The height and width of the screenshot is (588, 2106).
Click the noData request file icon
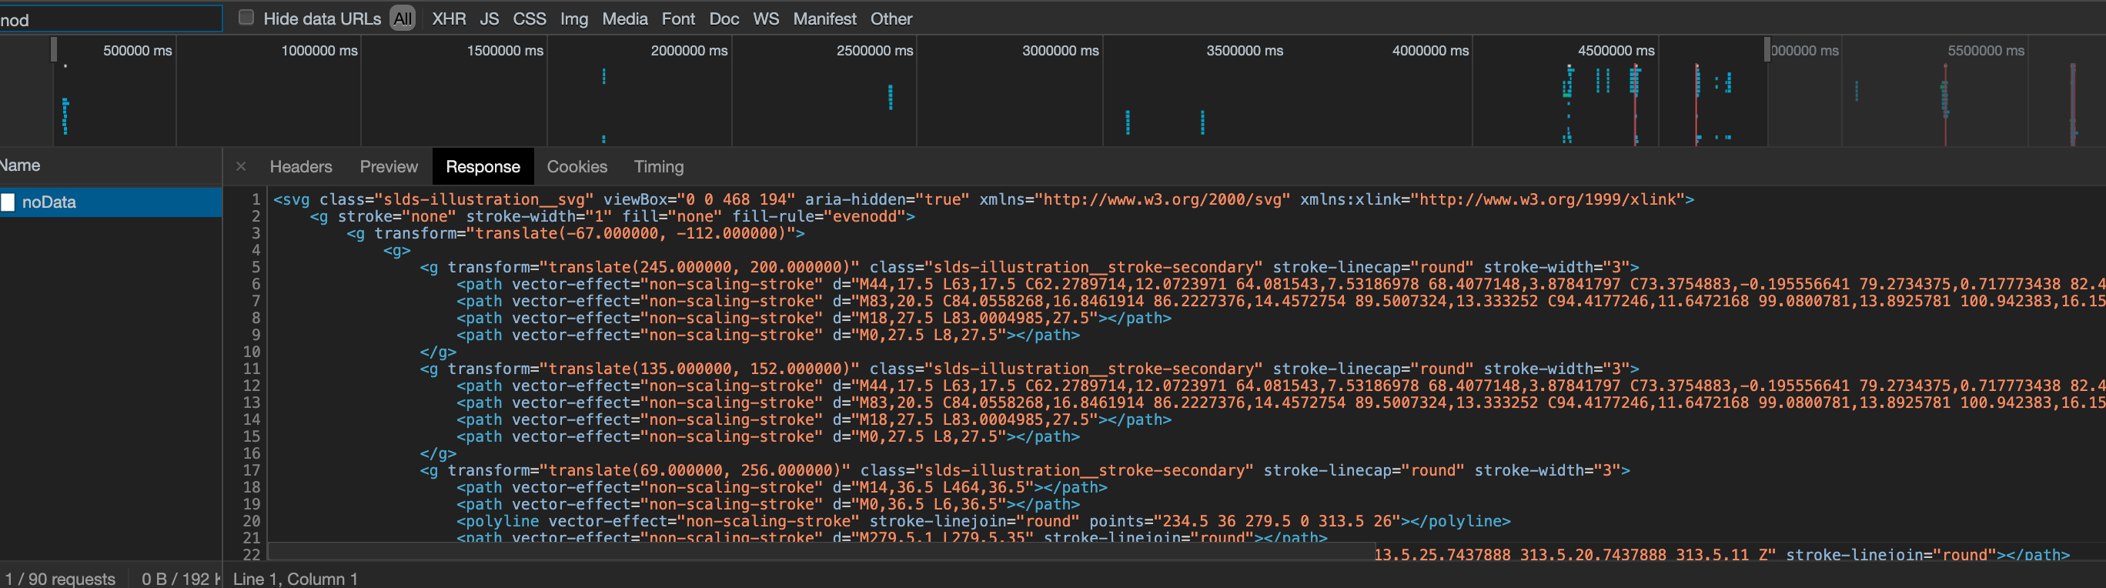(8, 202)
